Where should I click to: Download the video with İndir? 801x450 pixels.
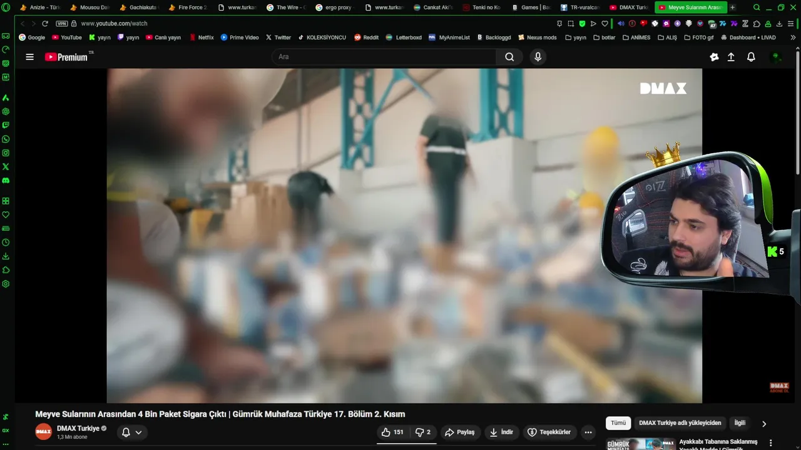coord(501,432)
